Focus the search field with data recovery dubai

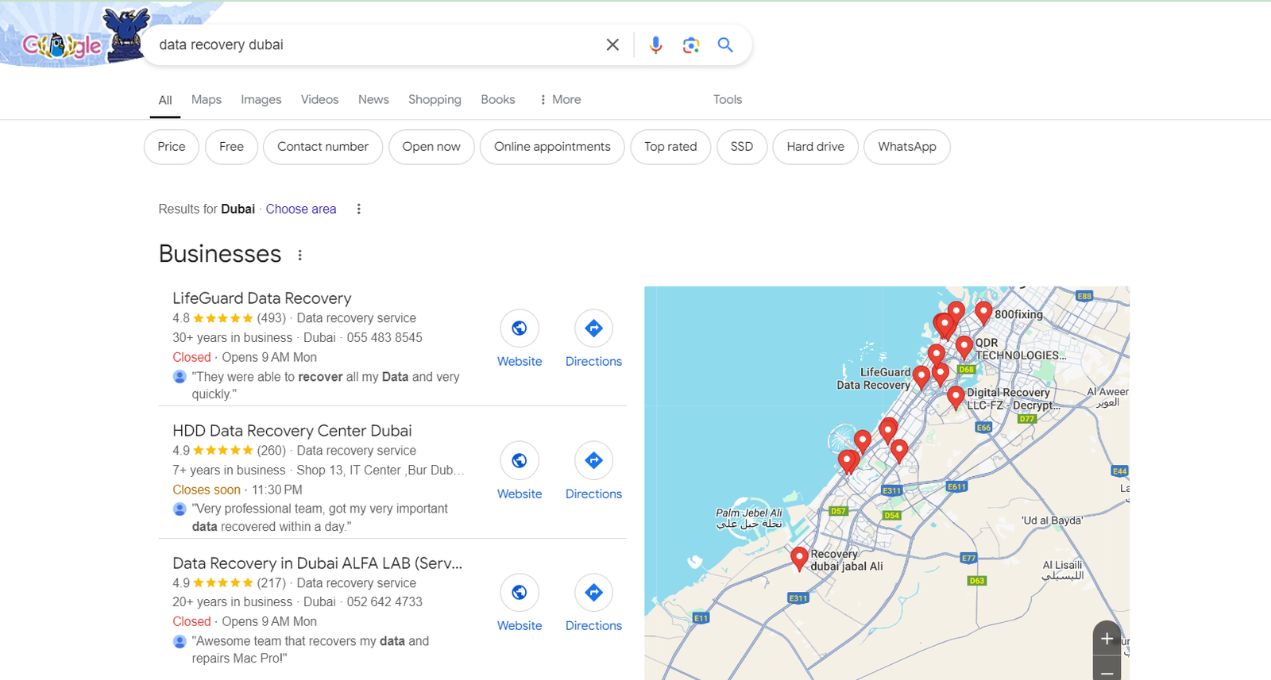[x=373, y=45]
